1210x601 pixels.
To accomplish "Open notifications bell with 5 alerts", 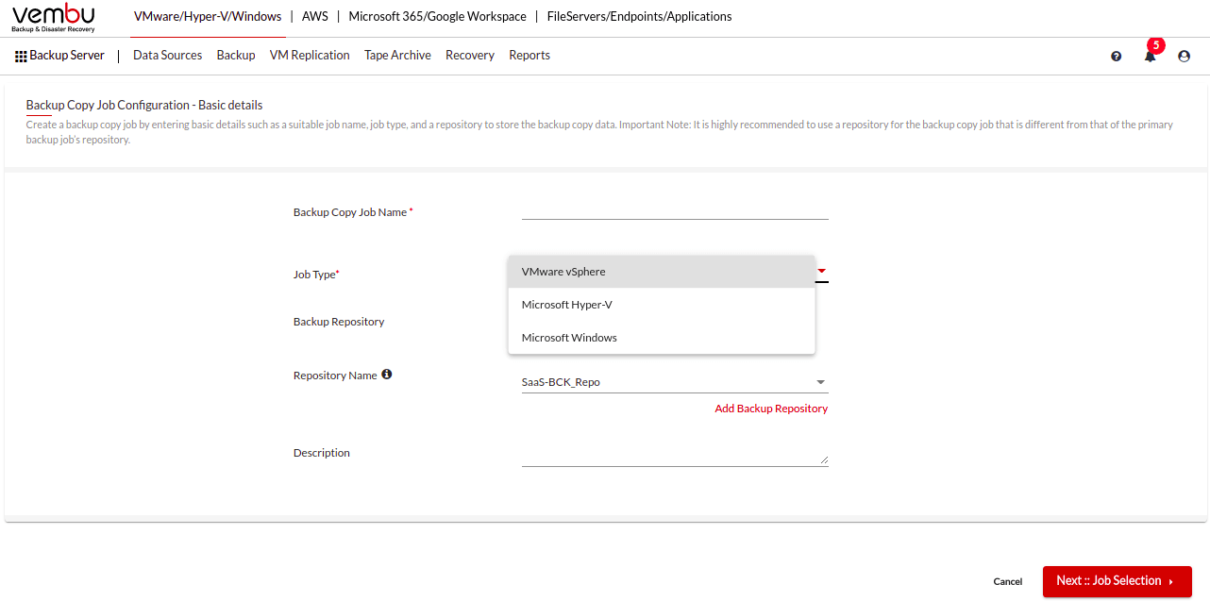I will click(1151, 56).
